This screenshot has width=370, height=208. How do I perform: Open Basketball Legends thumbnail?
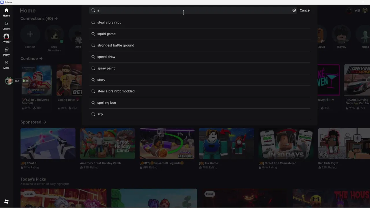(x=167, y=144)
